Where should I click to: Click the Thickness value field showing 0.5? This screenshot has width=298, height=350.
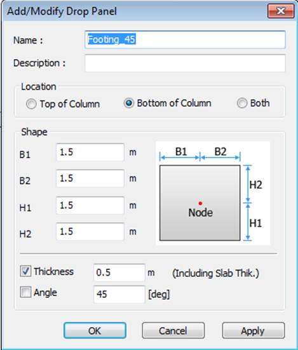tap(119, 273)
